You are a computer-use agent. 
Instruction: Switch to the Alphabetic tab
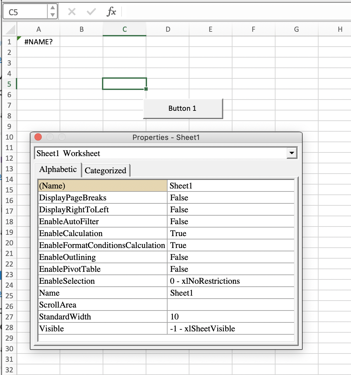[x=58, y=169]
